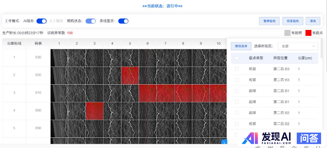This screenshot has width=327, height=148.
Task: Toggle the 条线显示 line display switch
Action: coord(123,21)
